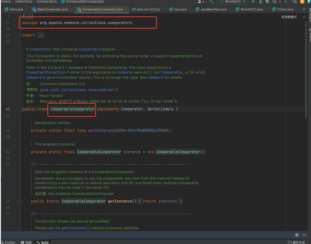Click line number 45 in the gutter
Image resolution: width=311 pixels, height=244 pixels.
click(8, 109)
